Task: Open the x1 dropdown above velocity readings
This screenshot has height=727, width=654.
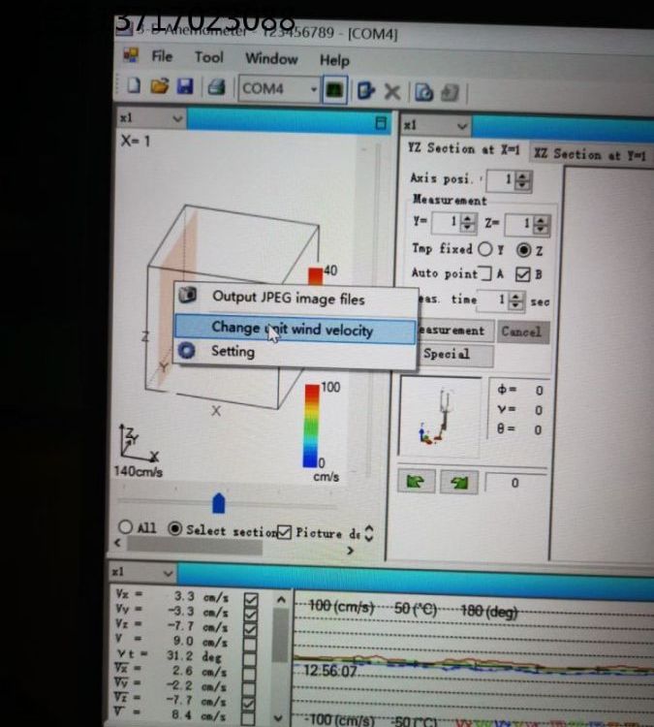Action: click(x=166, y=573)
